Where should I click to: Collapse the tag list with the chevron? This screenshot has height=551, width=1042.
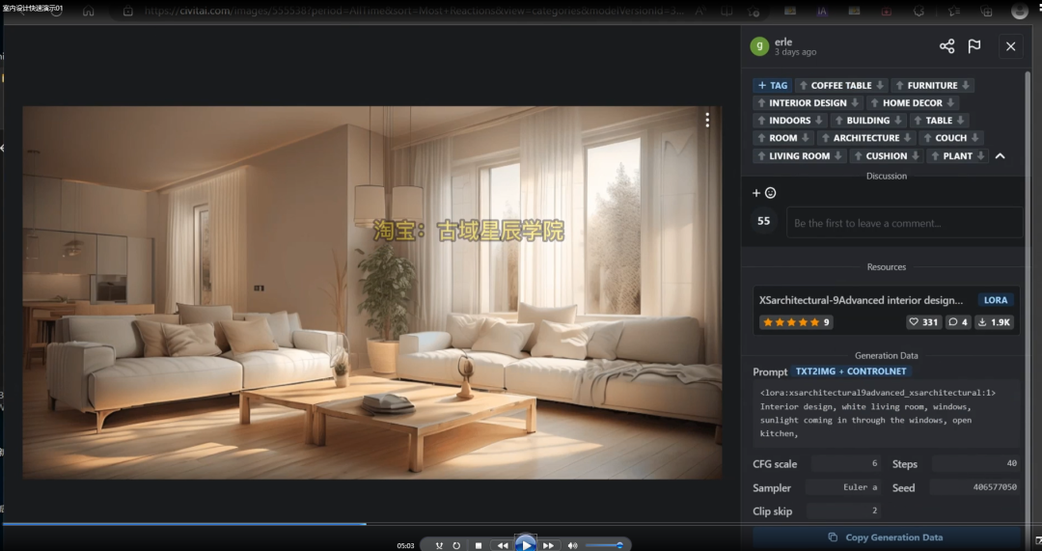[x=1000, y=156]
